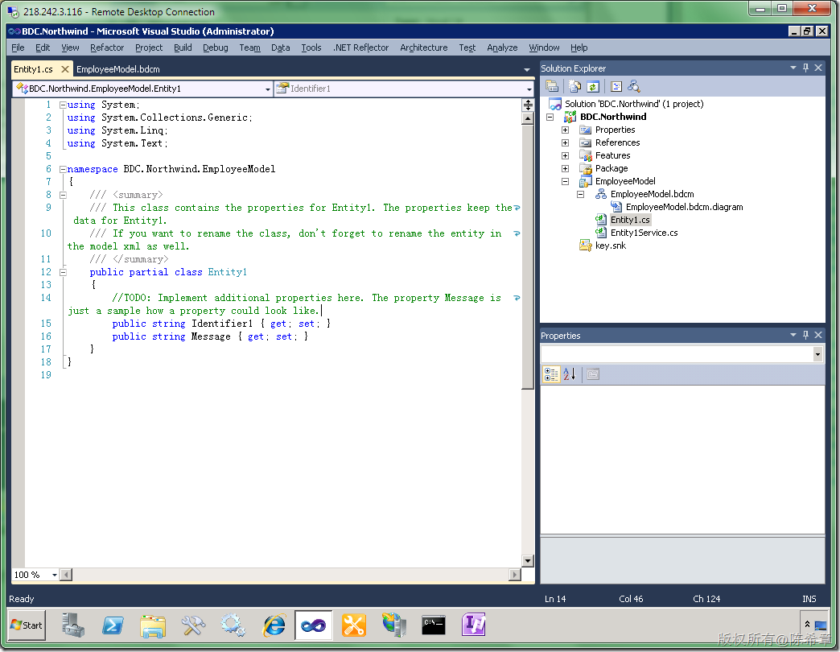Pin the Solution Explorer panel
840x652 pixels.
pos(805,68)
